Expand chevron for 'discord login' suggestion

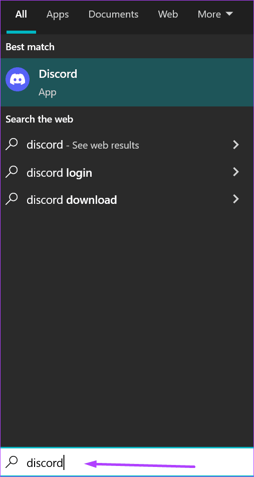pos(236,172)
